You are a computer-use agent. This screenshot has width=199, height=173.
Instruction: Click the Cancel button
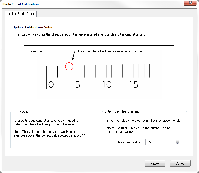[x=180, y=163]
